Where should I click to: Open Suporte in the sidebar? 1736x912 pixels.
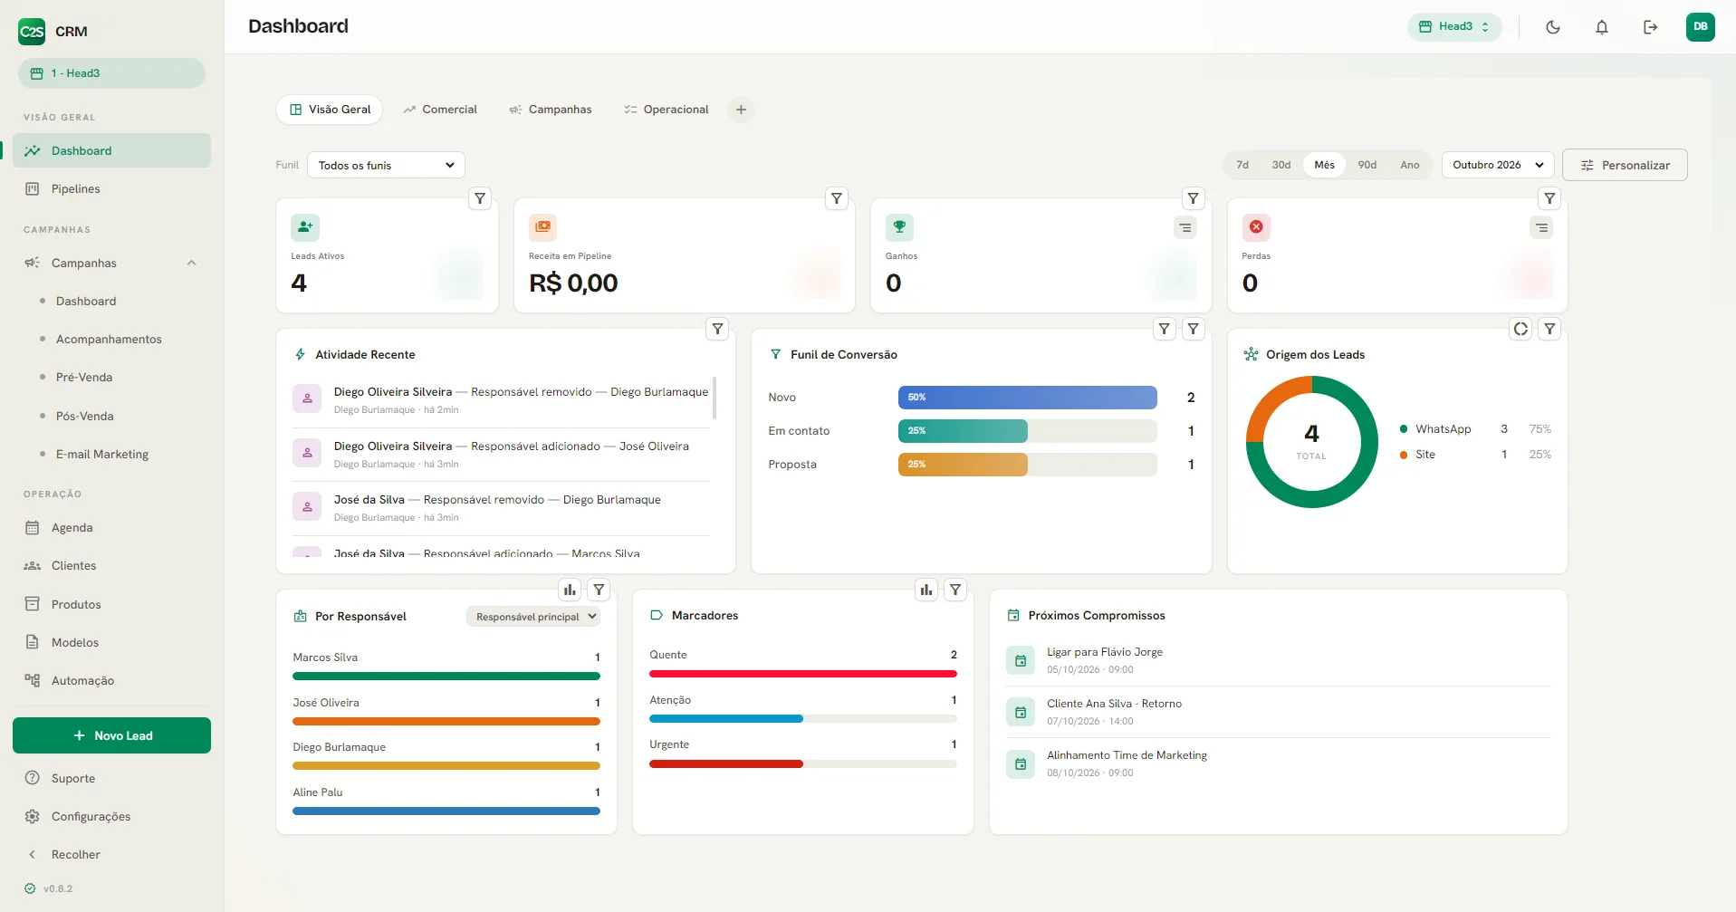(x=111, y=778)
